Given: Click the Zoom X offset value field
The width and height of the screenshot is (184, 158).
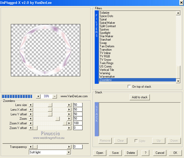Looking at the screenshot, I should (x=78, y=123).
